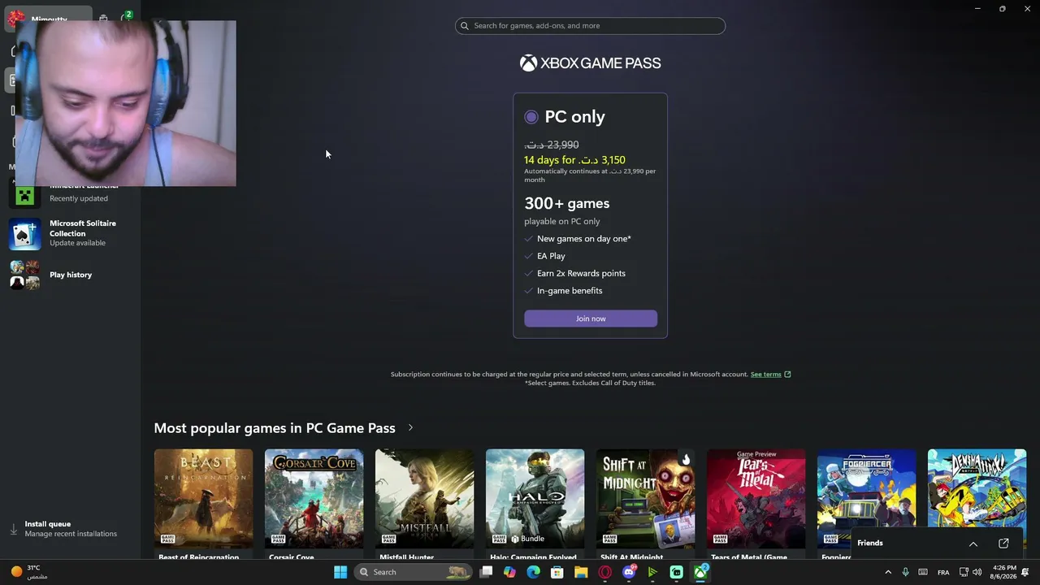
Task: Click the 'EA Play' benefit line
Action: click(x=551, y=256)
